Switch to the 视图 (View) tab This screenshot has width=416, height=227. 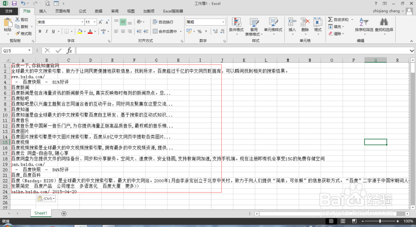[x=131, y=11]
